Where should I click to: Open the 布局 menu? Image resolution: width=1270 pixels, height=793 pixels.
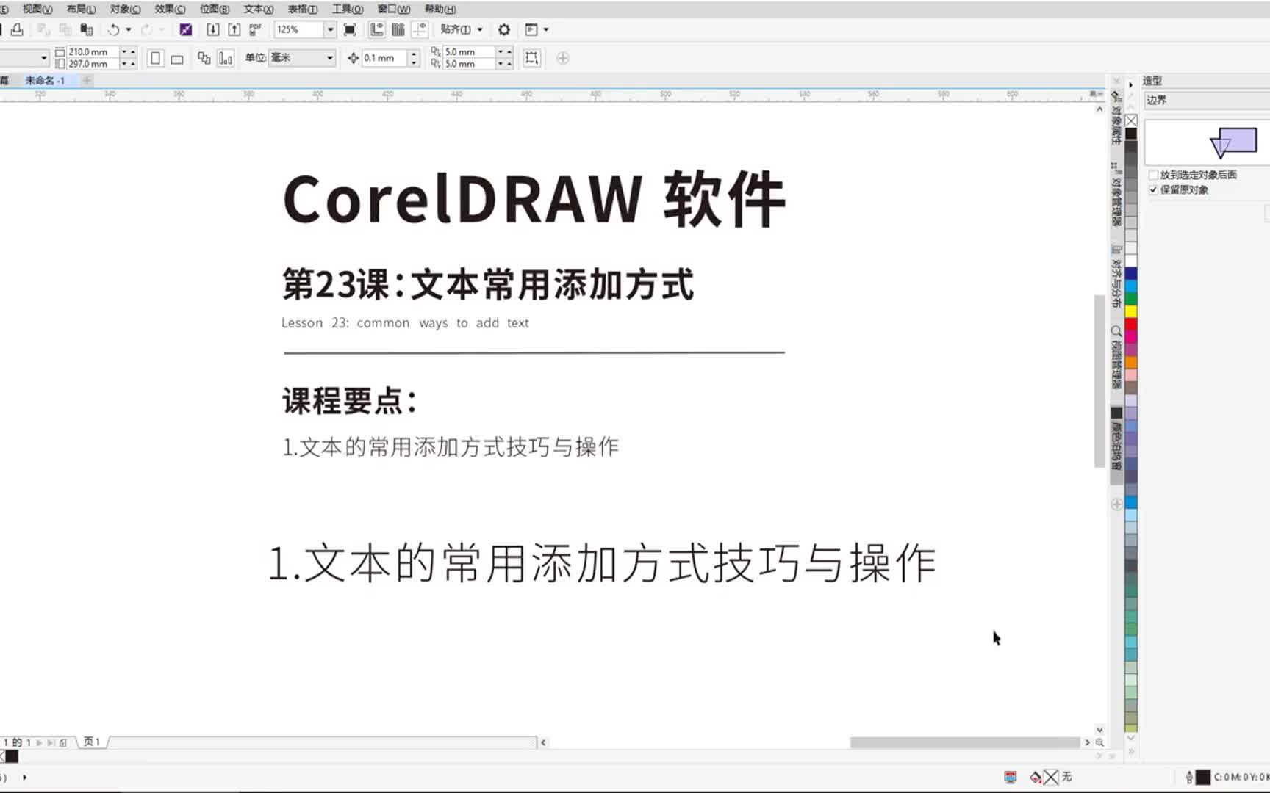tap(82, 9)
